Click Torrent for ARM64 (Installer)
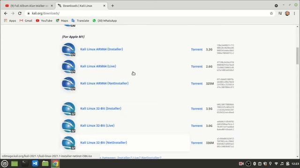Screen dimensions: 300x168 (197, 49)
